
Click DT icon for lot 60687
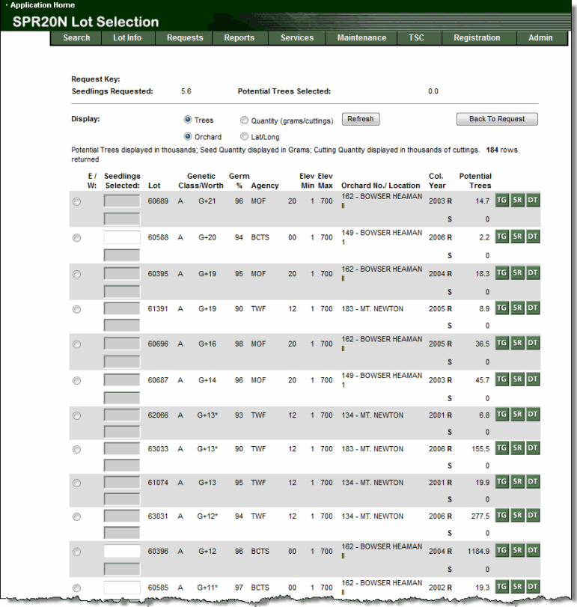[533, 379]
